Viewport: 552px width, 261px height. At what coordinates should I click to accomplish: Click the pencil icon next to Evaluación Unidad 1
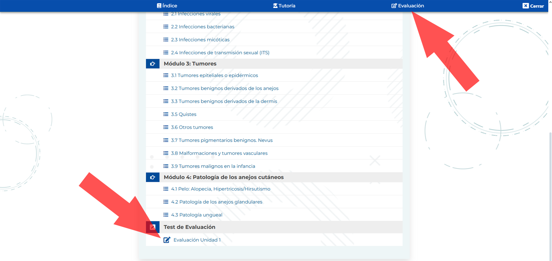pyautogui.click(x=167, y=240)
